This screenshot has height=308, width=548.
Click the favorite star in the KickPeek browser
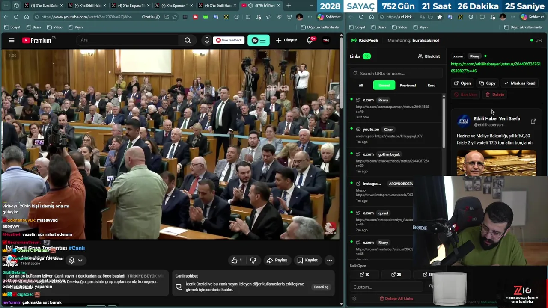(x=440, y=17)
